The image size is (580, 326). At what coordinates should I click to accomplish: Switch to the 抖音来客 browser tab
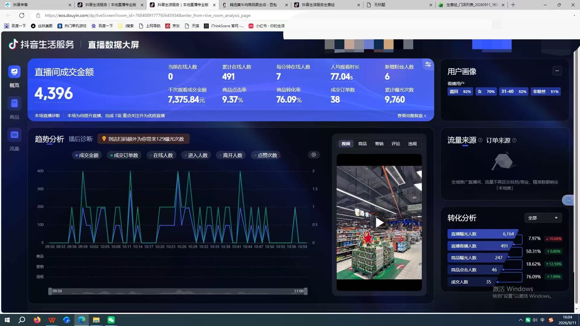39,5
